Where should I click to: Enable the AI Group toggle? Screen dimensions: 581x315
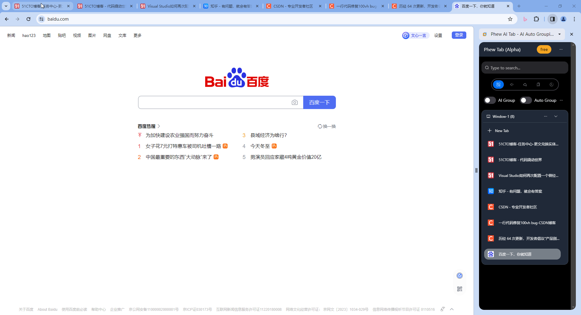(490, 100)
